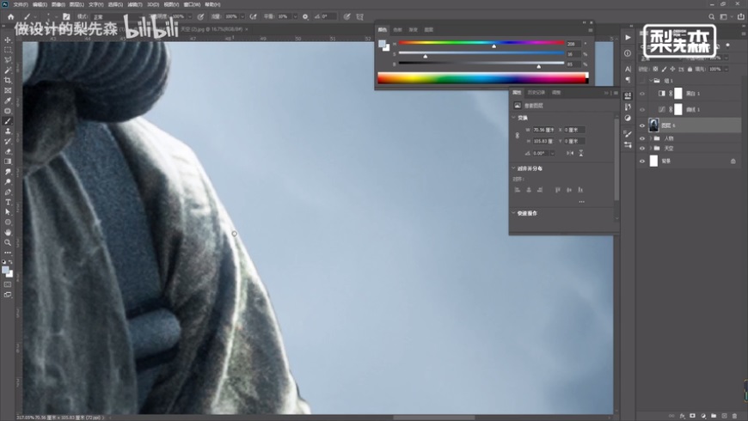This screenshot has width=748, height=421.
Task: Toggle visibility of 黑白 1 adjustment layer
Action: coord(642,94)
